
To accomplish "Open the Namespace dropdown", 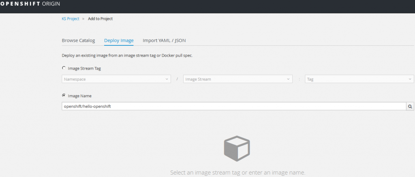I will point(116,79).
